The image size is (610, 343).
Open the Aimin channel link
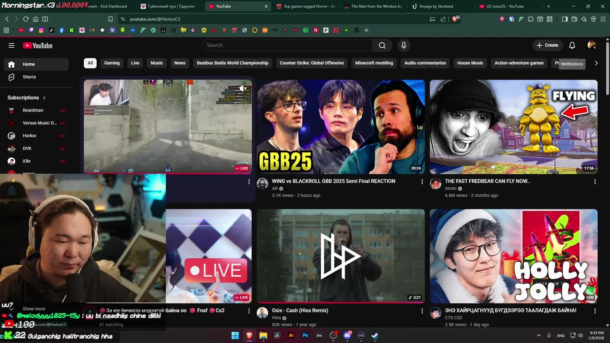pyautogui.click(x=451, y=189)
